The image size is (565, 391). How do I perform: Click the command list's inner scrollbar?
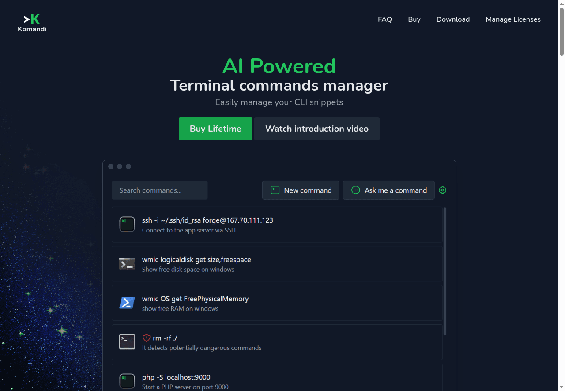444,270
